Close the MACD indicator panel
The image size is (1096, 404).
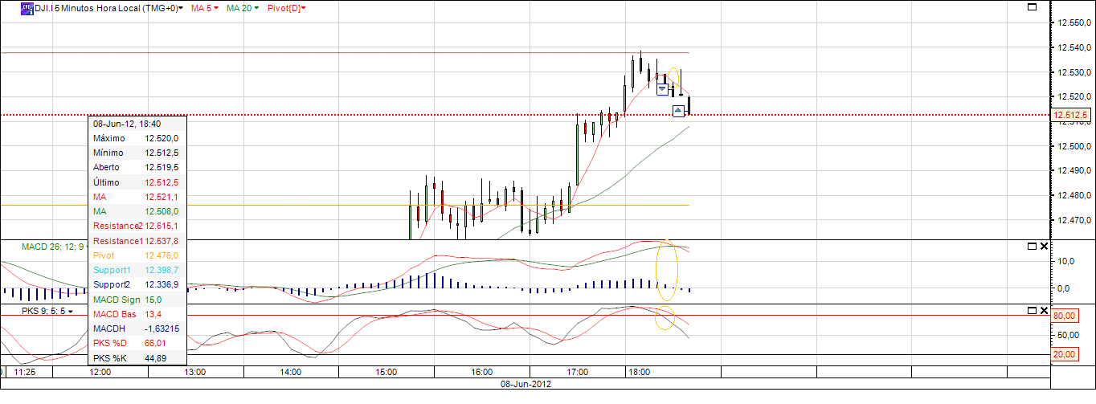pos(1044,246)
